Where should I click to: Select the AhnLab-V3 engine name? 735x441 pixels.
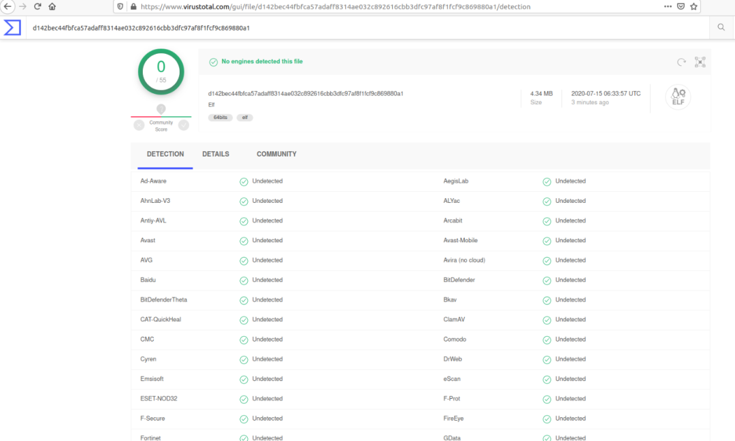pyautogui.click(x=155, y=201)
